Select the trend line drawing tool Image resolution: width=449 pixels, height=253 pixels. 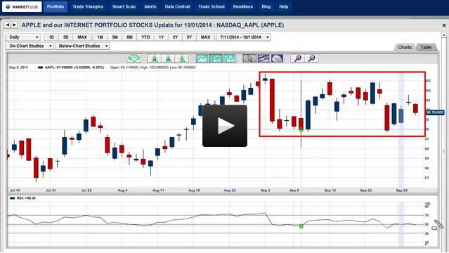(263, 58)
